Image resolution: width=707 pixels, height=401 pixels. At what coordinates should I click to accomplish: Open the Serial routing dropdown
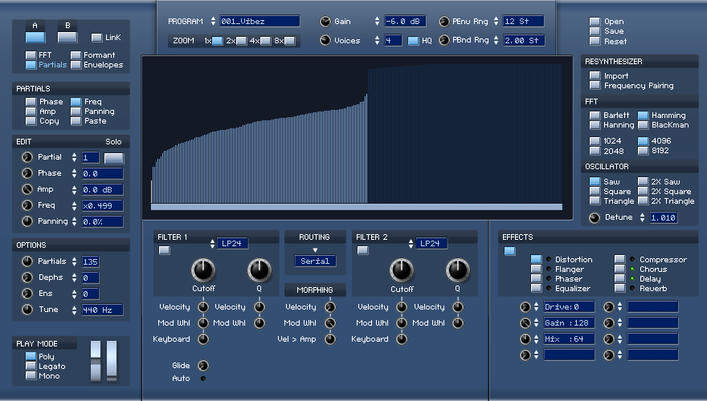315,261
